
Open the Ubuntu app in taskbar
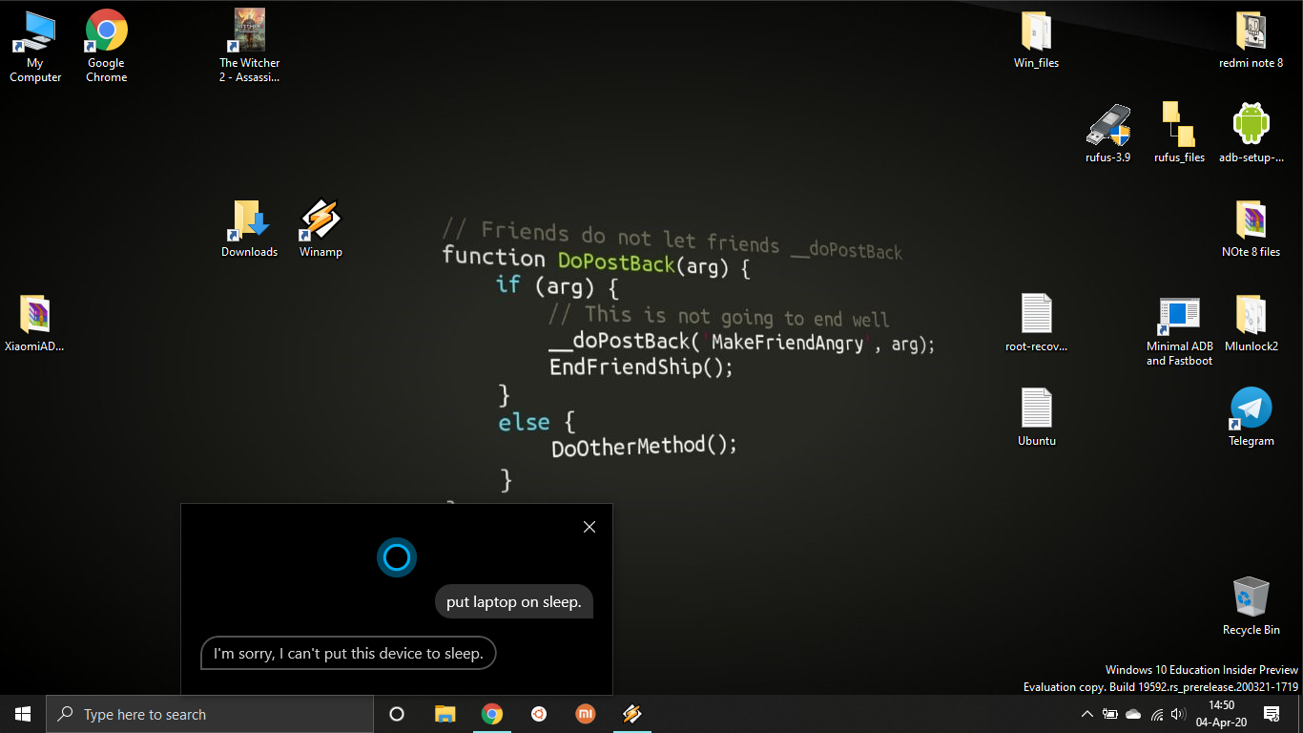[x=539, y=714]
